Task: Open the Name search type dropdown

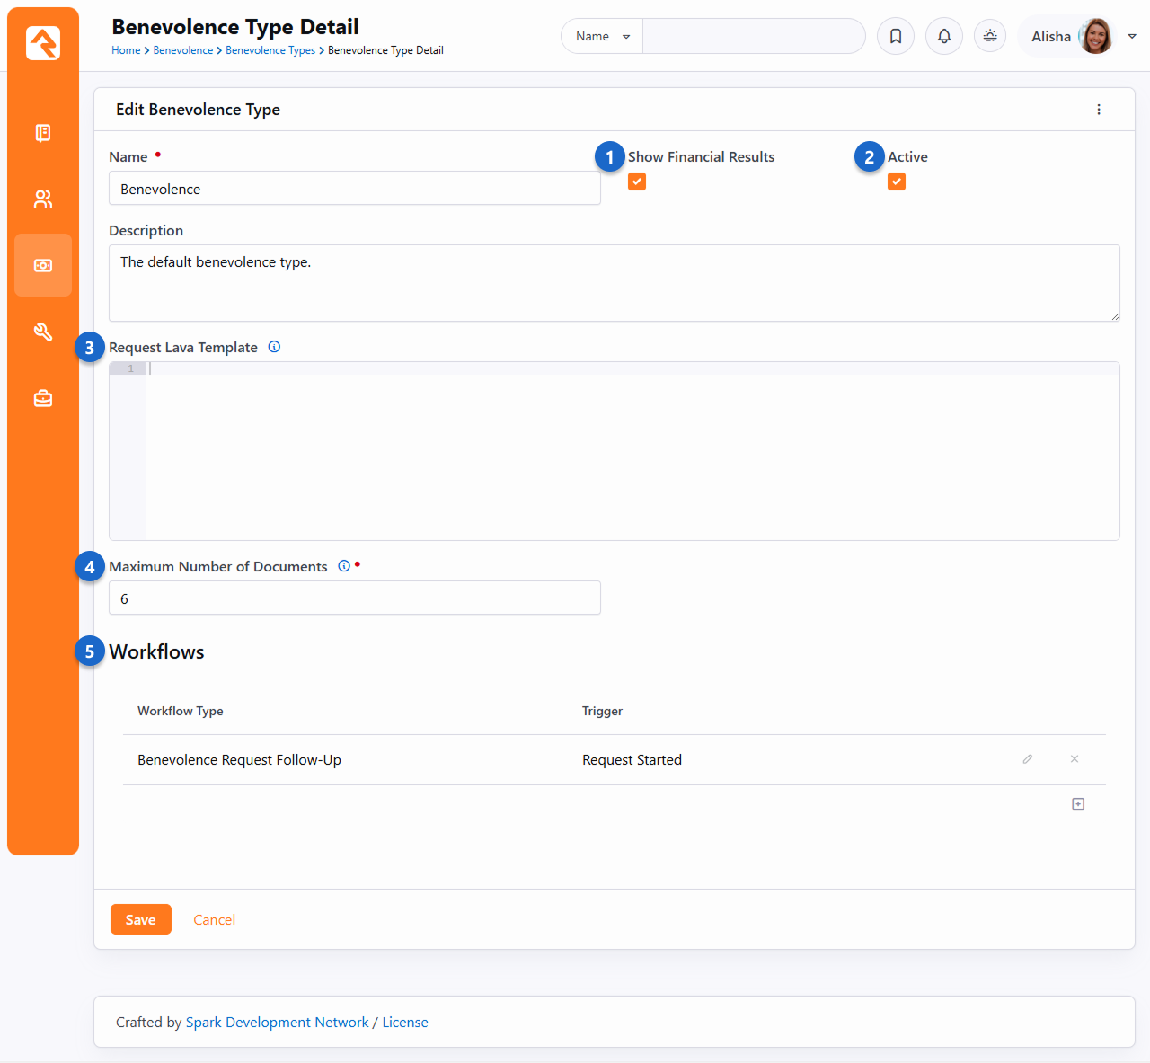Action: point(602,36)
